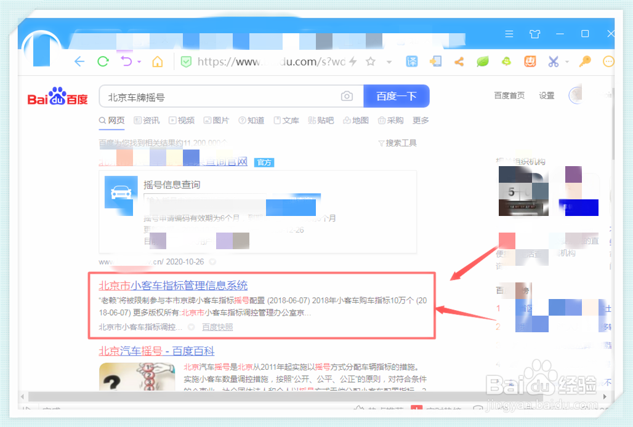Click the user avatar at top right
633x427 pixels.
576,95
